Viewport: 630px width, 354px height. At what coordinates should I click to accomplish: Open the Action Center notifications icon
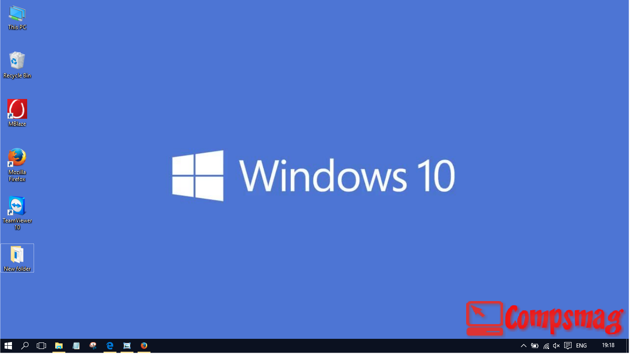click(568, 346)
